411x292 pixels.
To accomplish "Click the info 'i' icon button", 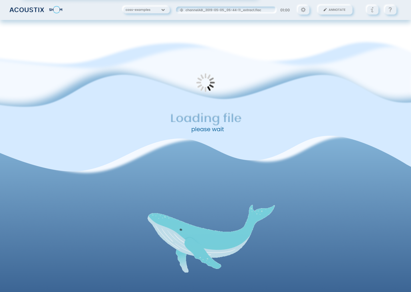I will 372,10.
